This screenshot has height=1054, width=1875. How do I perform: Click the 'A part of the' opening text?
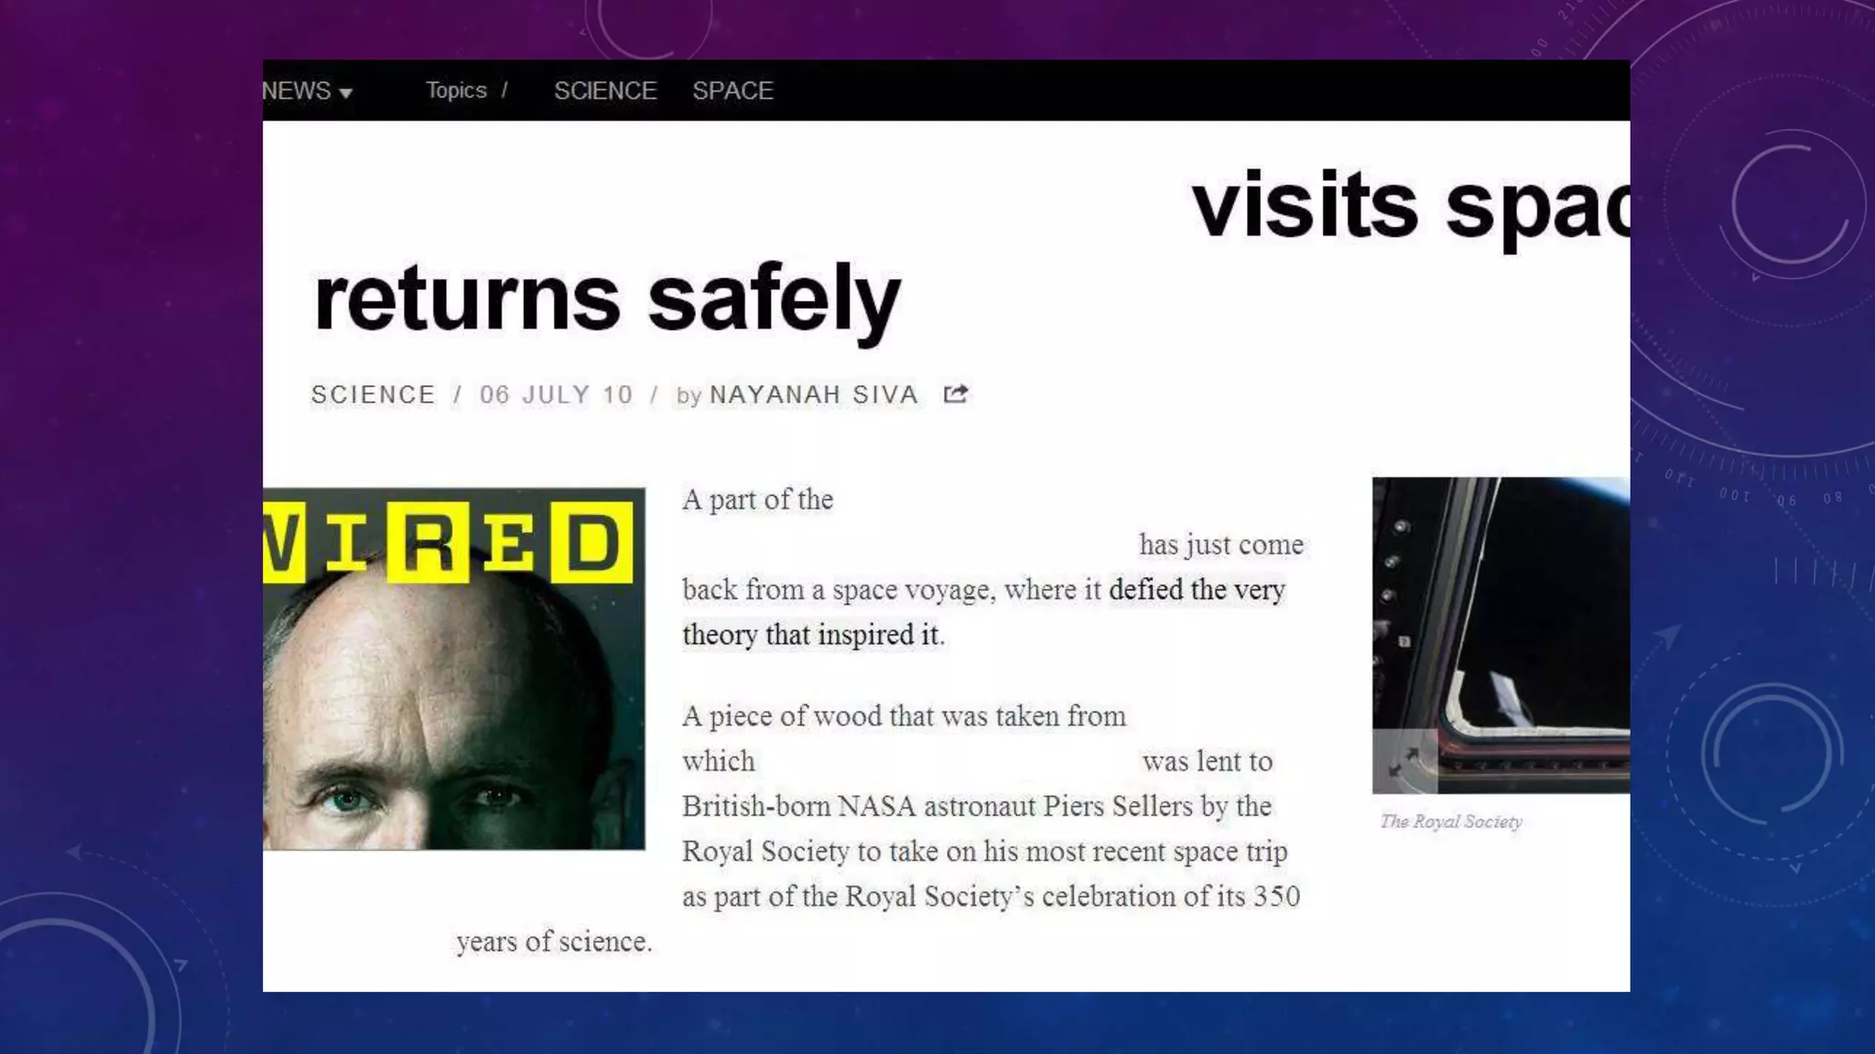(758, 500)
